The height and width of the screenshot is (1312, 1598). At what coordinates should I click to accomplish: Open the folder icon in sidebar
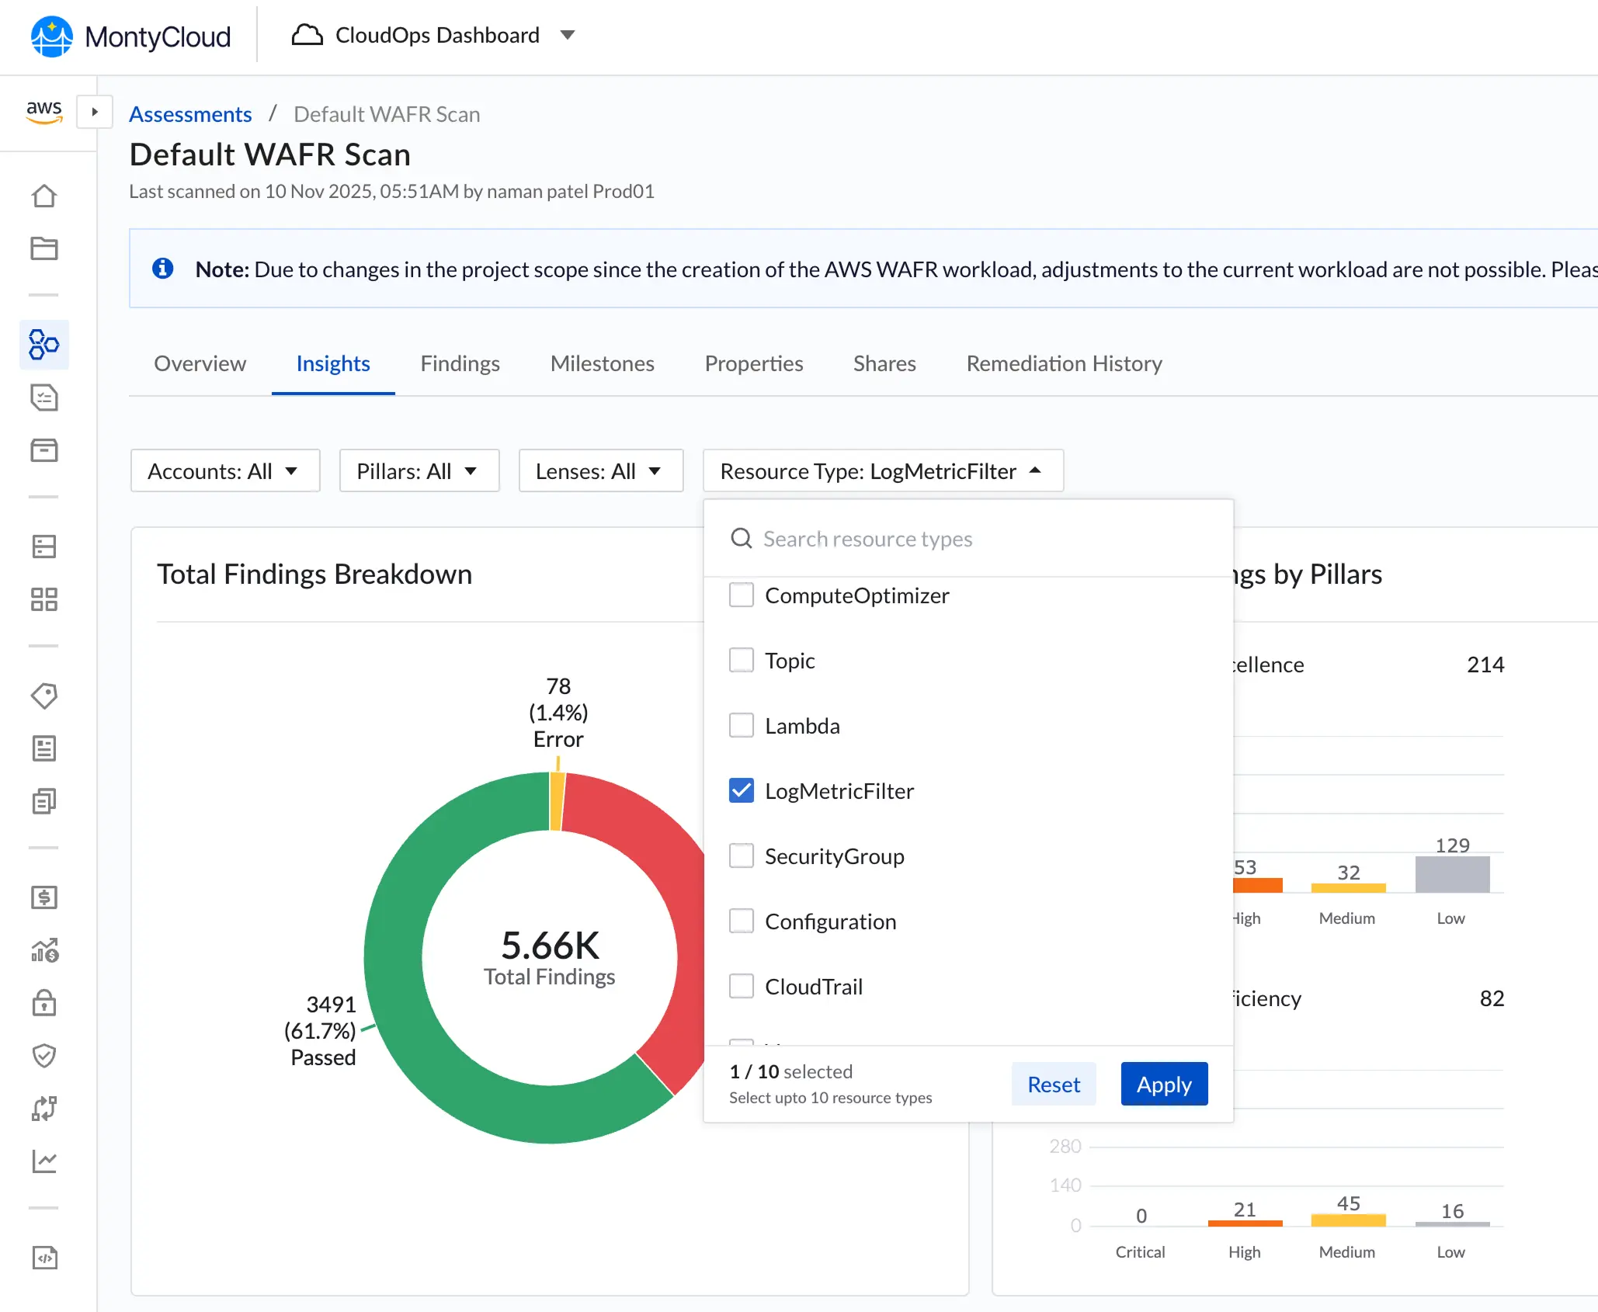tap(44, 248)
